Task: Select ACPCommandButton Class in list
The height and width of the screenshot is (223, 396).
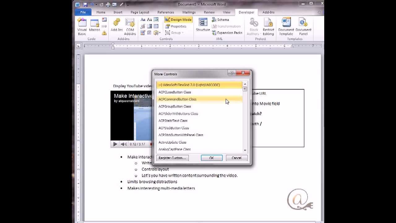Action: pyautogui.click(x=199, y=99)
